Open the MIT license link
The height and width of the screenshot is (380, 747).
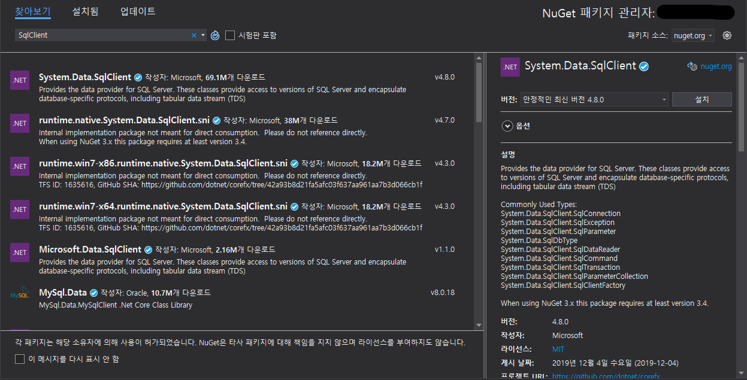pyautogui.click(x=558, y=349)
